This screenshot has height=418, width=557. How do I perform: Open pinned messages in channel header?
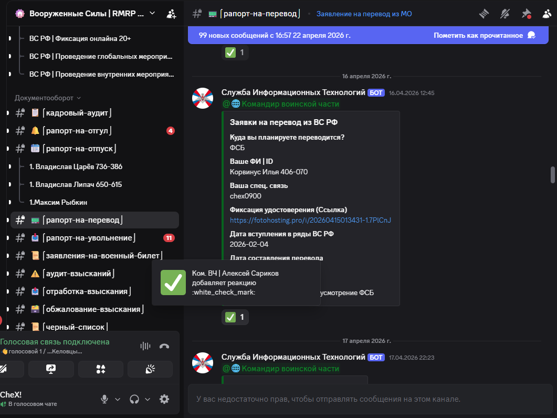point(526,14)
